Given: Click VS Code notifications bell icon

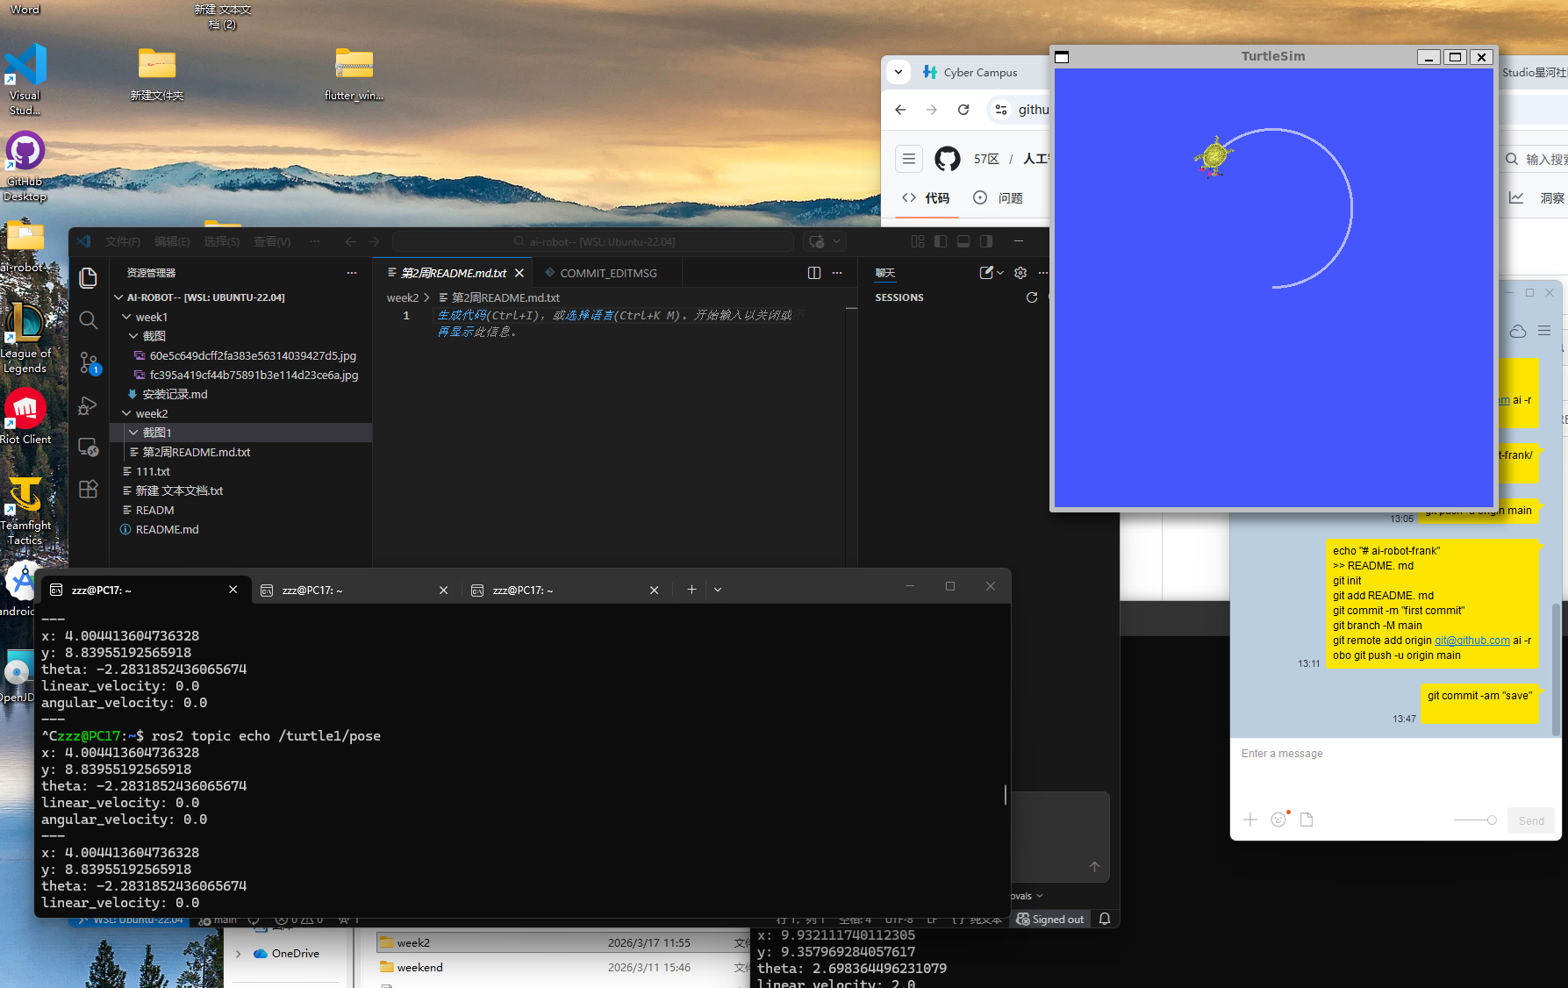Looking at the screenshot, I should [1105, 919].
